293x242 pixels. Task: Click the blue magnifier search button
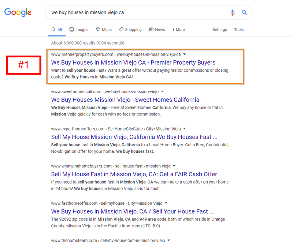tap(244, 12)
